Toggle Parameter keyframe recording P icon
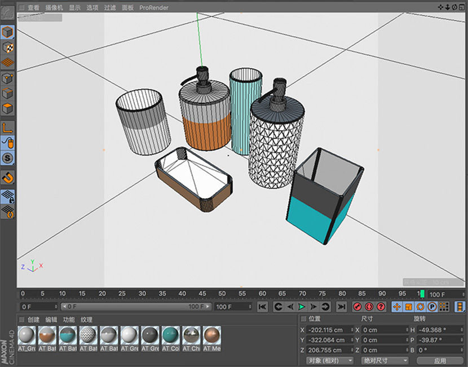The width and height of the screenshot is (468, 367). (432, 307)
